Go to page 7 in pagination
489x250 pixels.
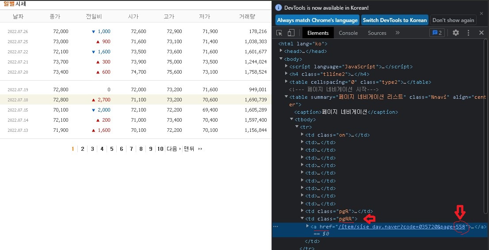coord(131,149)
